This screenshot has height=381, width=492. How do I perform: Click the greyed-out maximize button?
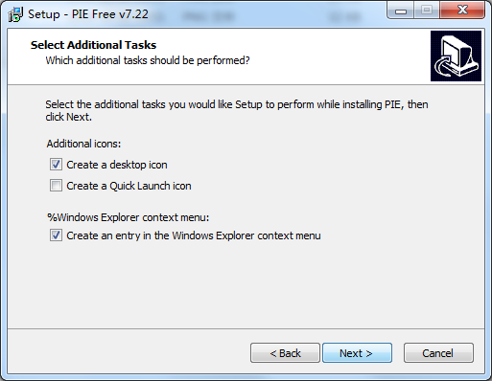[x=427, y=11]
